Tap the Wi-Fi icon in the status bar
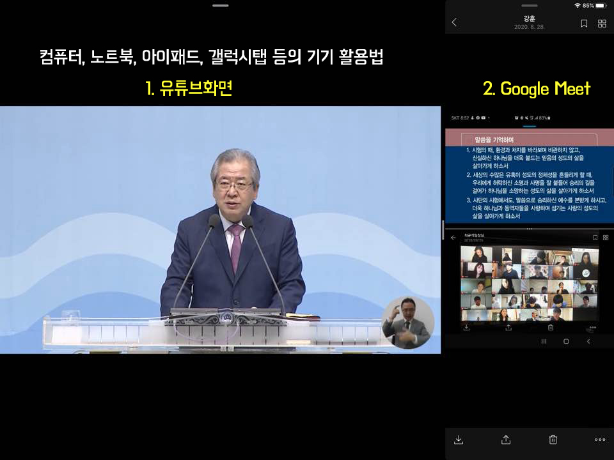This screenshot has width=614, height=460. tap(578, 6)
